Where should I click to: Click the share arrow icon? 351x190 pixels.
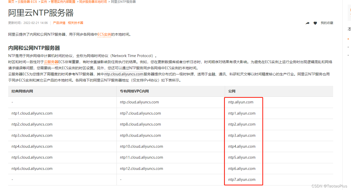click(308, 23)
